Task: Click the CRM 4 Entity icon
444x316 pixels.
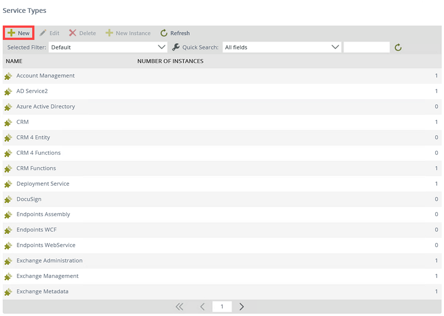Action: (8, 138)
